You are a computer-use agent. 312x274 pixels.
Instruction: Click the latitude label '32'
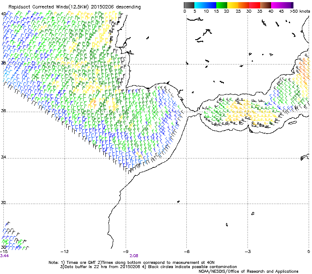point(3,203)
